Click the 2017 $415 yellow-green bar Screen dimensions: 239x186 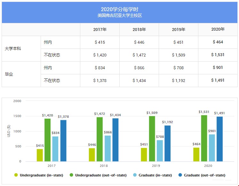[x=40, y=155]
